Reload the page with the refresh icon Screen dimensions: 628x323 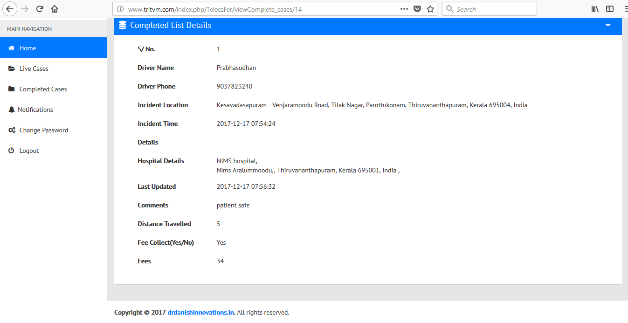click(40, 9)
